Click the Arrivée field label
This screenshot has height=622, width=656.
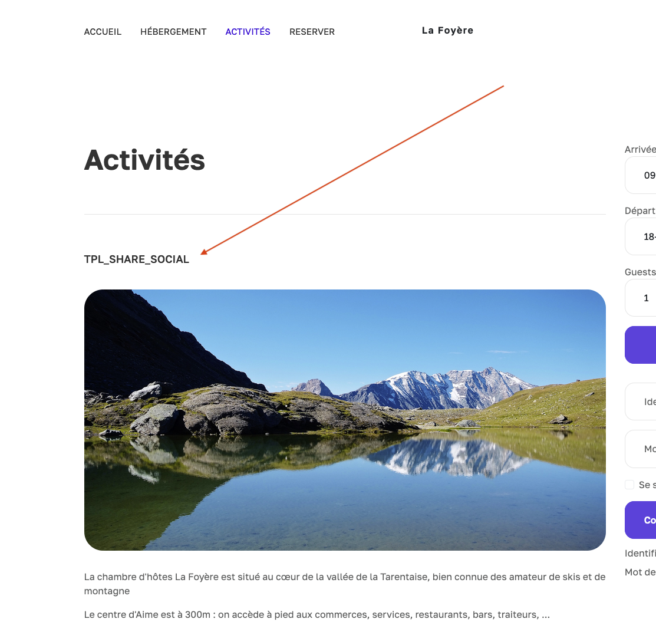pyautogui.click(x=640, y=149)
